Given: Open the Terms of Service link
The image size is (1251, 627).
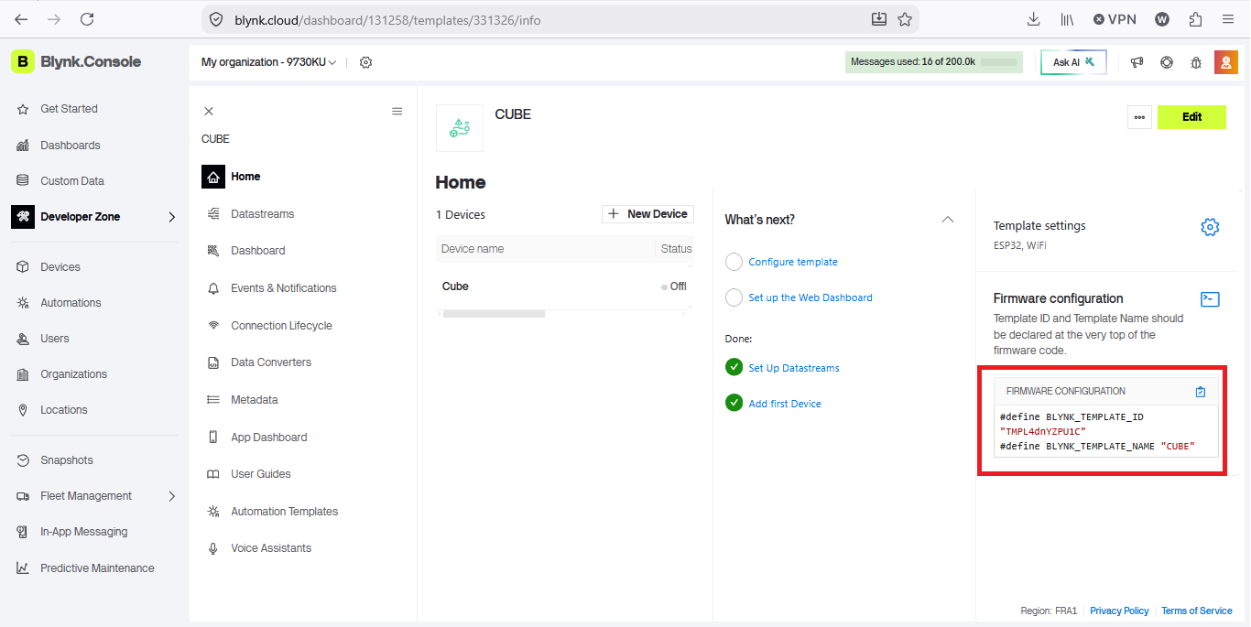Looking at the screenshot, I should tap(1197, 611).
